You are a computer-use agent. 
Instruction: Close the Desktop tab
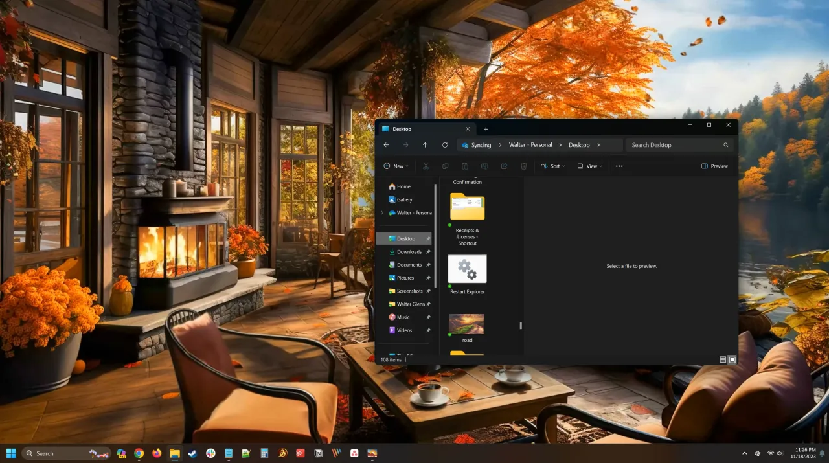point(468,129)
